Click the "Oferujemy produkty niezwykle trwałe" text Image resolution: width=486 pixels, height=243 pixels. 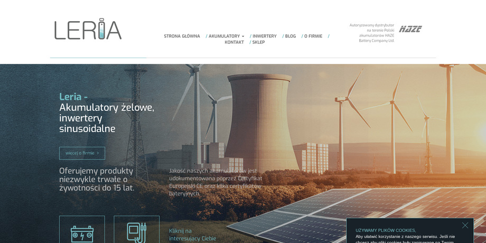click(97, 179)
